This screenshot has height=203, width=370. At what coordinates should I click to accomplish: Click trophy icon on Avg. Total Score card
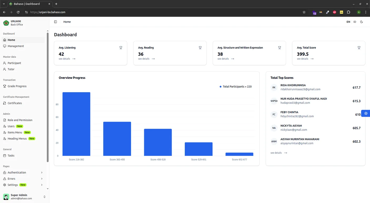(x=359, y=48)
